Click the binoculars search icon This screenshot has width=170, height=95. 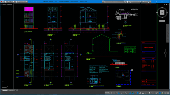(125, 2)
